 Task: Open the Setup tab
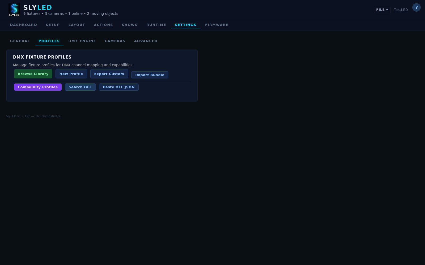point(53,25)
